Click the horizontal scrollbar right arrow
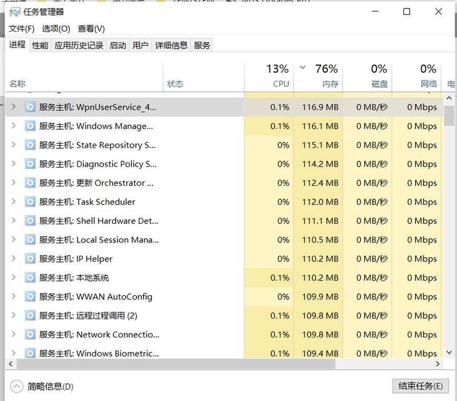The image size is (457, 401). click(438, 364)
